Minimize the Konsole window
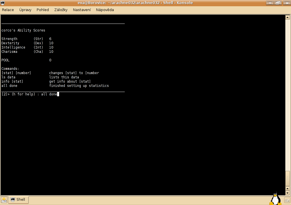Viewport: 291px width, 205px height. pyautogui.click(x=270, y=3)
